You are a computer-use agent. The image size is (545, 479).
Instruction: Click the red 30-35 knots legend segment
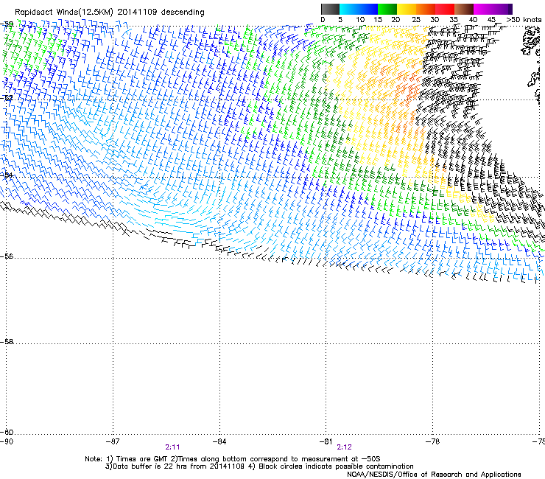tap(445, 9)
